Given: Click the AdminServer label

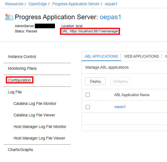Looking at the screenshot, I should [x=25, y=26].
